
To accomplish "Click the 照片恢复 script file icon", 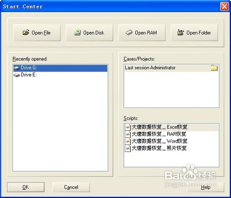I will 128,148.
